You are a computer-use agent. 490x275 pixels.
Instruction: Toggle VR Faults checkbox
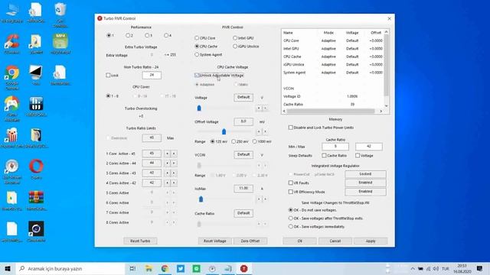click(291, 183)
